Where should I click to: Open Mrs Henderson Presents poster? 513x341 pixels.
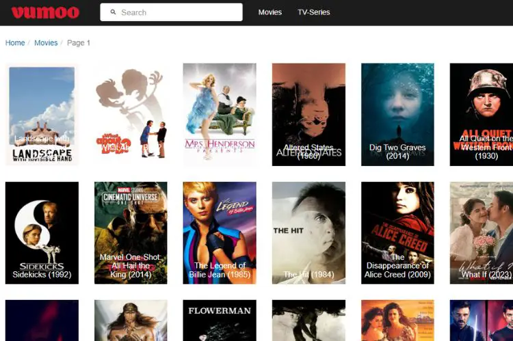coord(220,114)
